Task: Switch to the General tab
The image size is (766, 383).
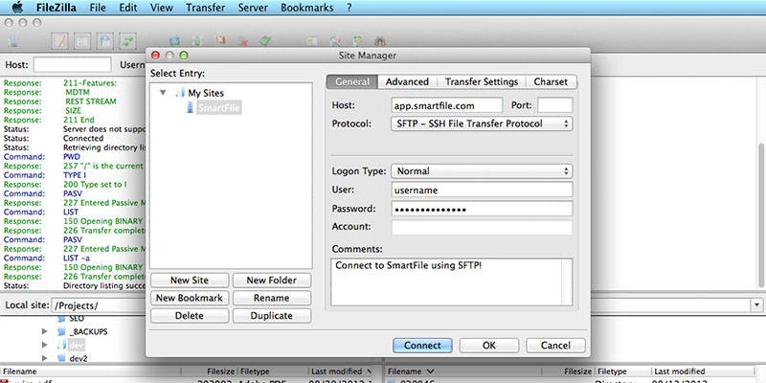Action: coord(352,81)
